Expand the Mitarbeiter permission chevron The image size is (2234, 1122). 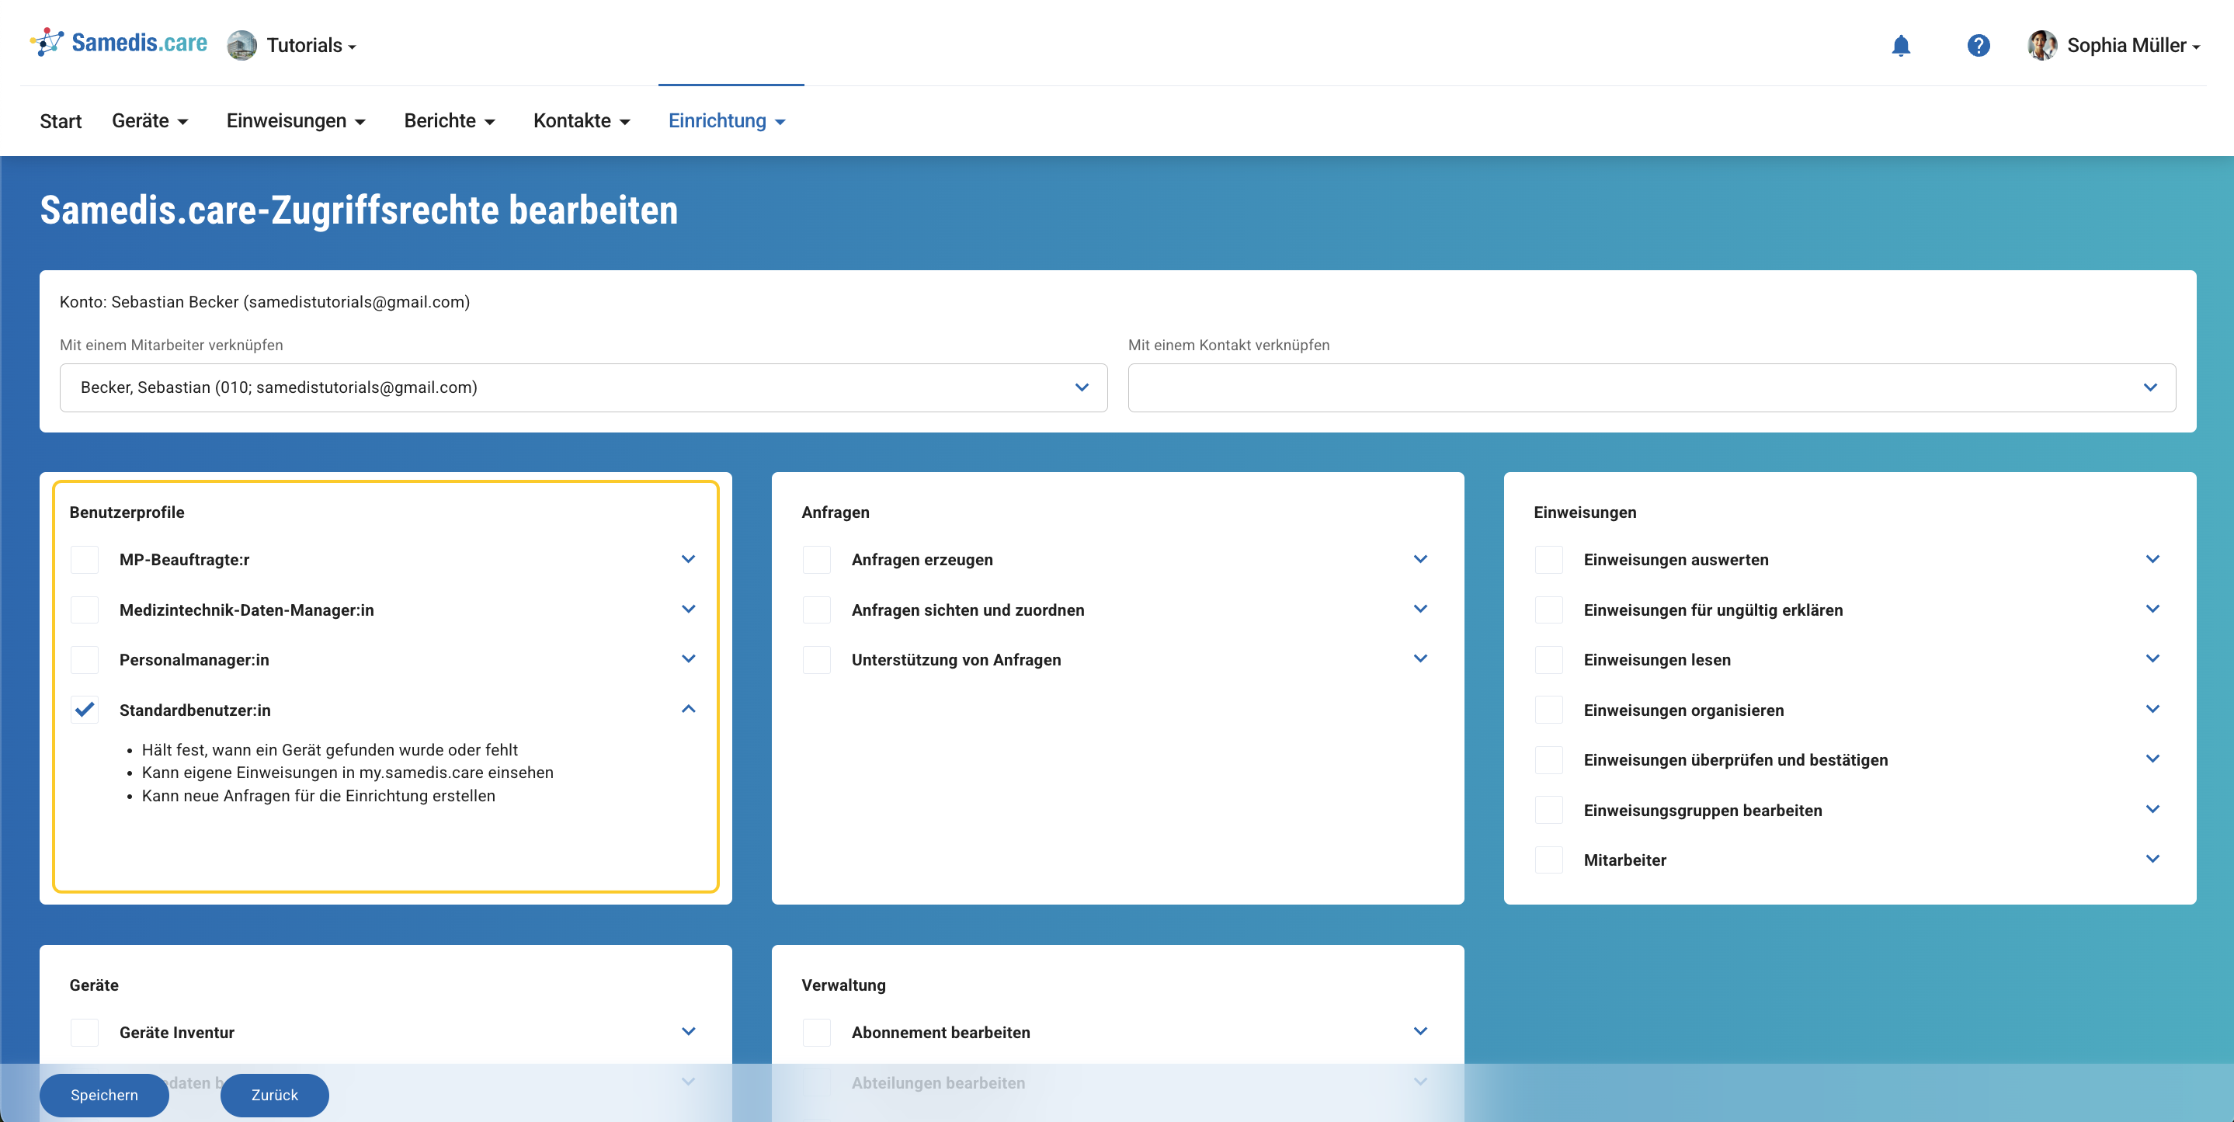[2152, 859]
